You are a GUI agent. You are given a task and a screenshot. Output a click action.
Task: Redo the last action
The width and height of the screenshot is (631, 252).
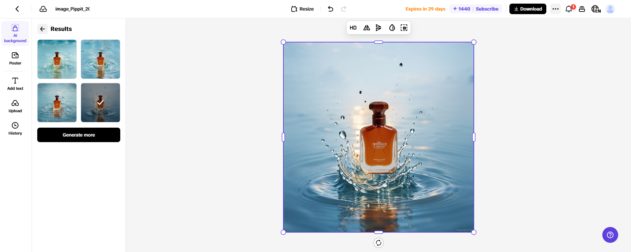click(344, 9)
